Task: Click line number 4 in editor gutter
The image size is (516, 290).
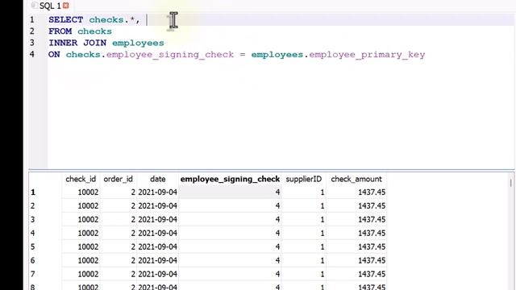Action: (32, 54)
